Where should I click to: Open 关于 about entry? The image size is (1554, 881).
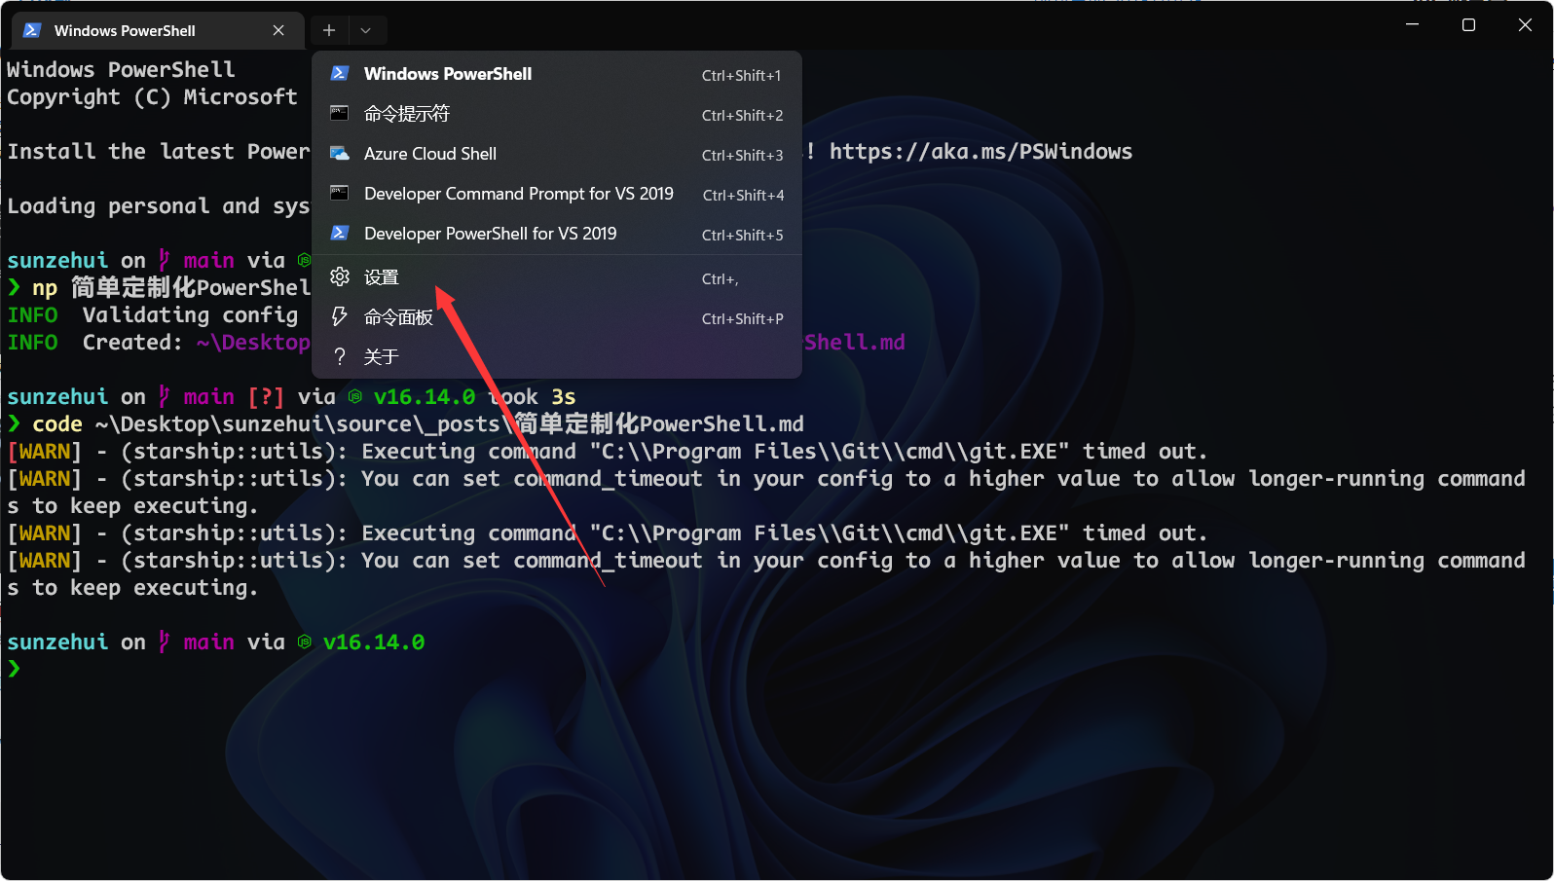(x=556, y=357)
